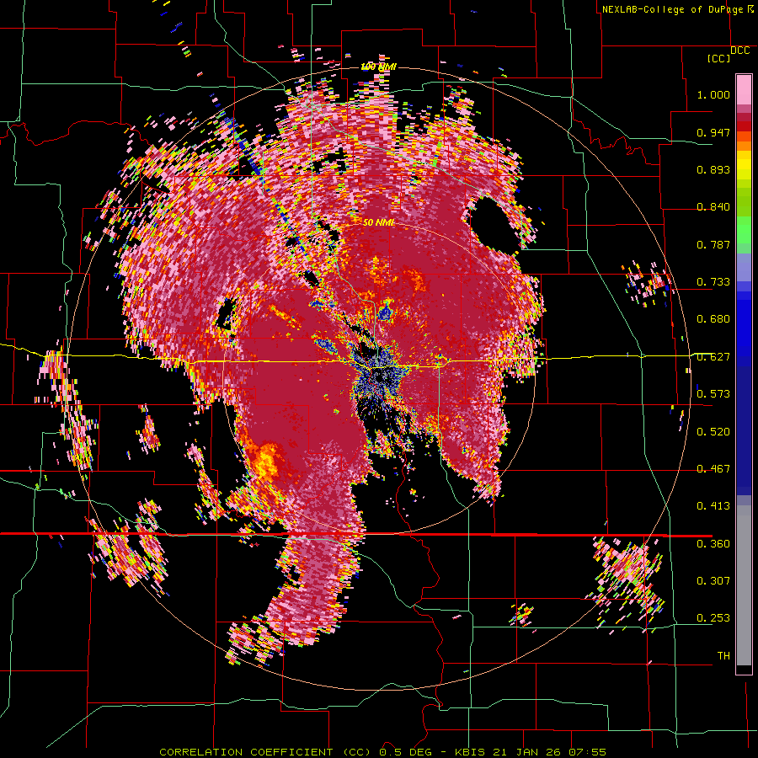Click the 0.253 color scale value
758x758 pixels.
point(713,618)
